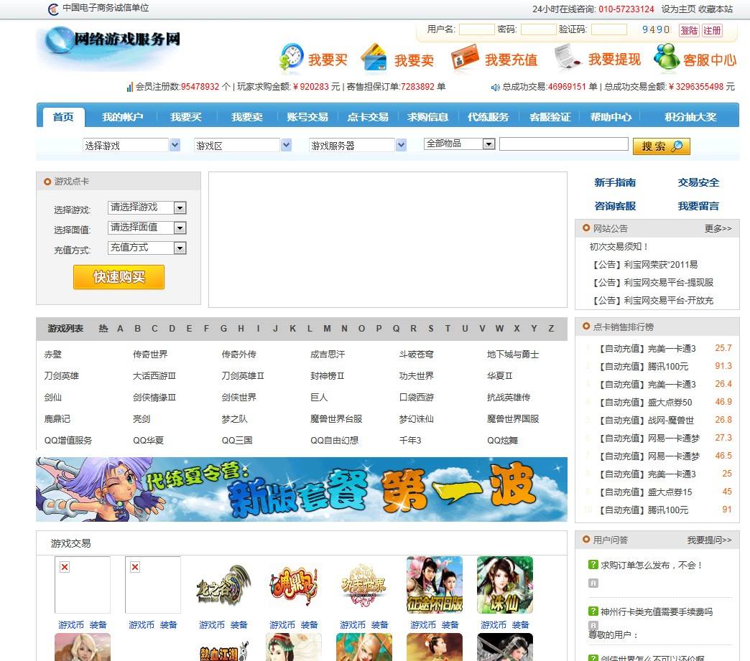Screen dimensions: 750x661
Task: Open the 求购订单怎么发布，不会！ question
Action: (x=651, y=565)
